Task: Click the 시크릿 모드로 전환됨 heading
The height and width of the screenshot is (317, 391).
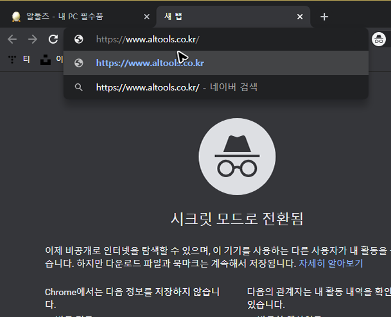Action: point(237,219)
